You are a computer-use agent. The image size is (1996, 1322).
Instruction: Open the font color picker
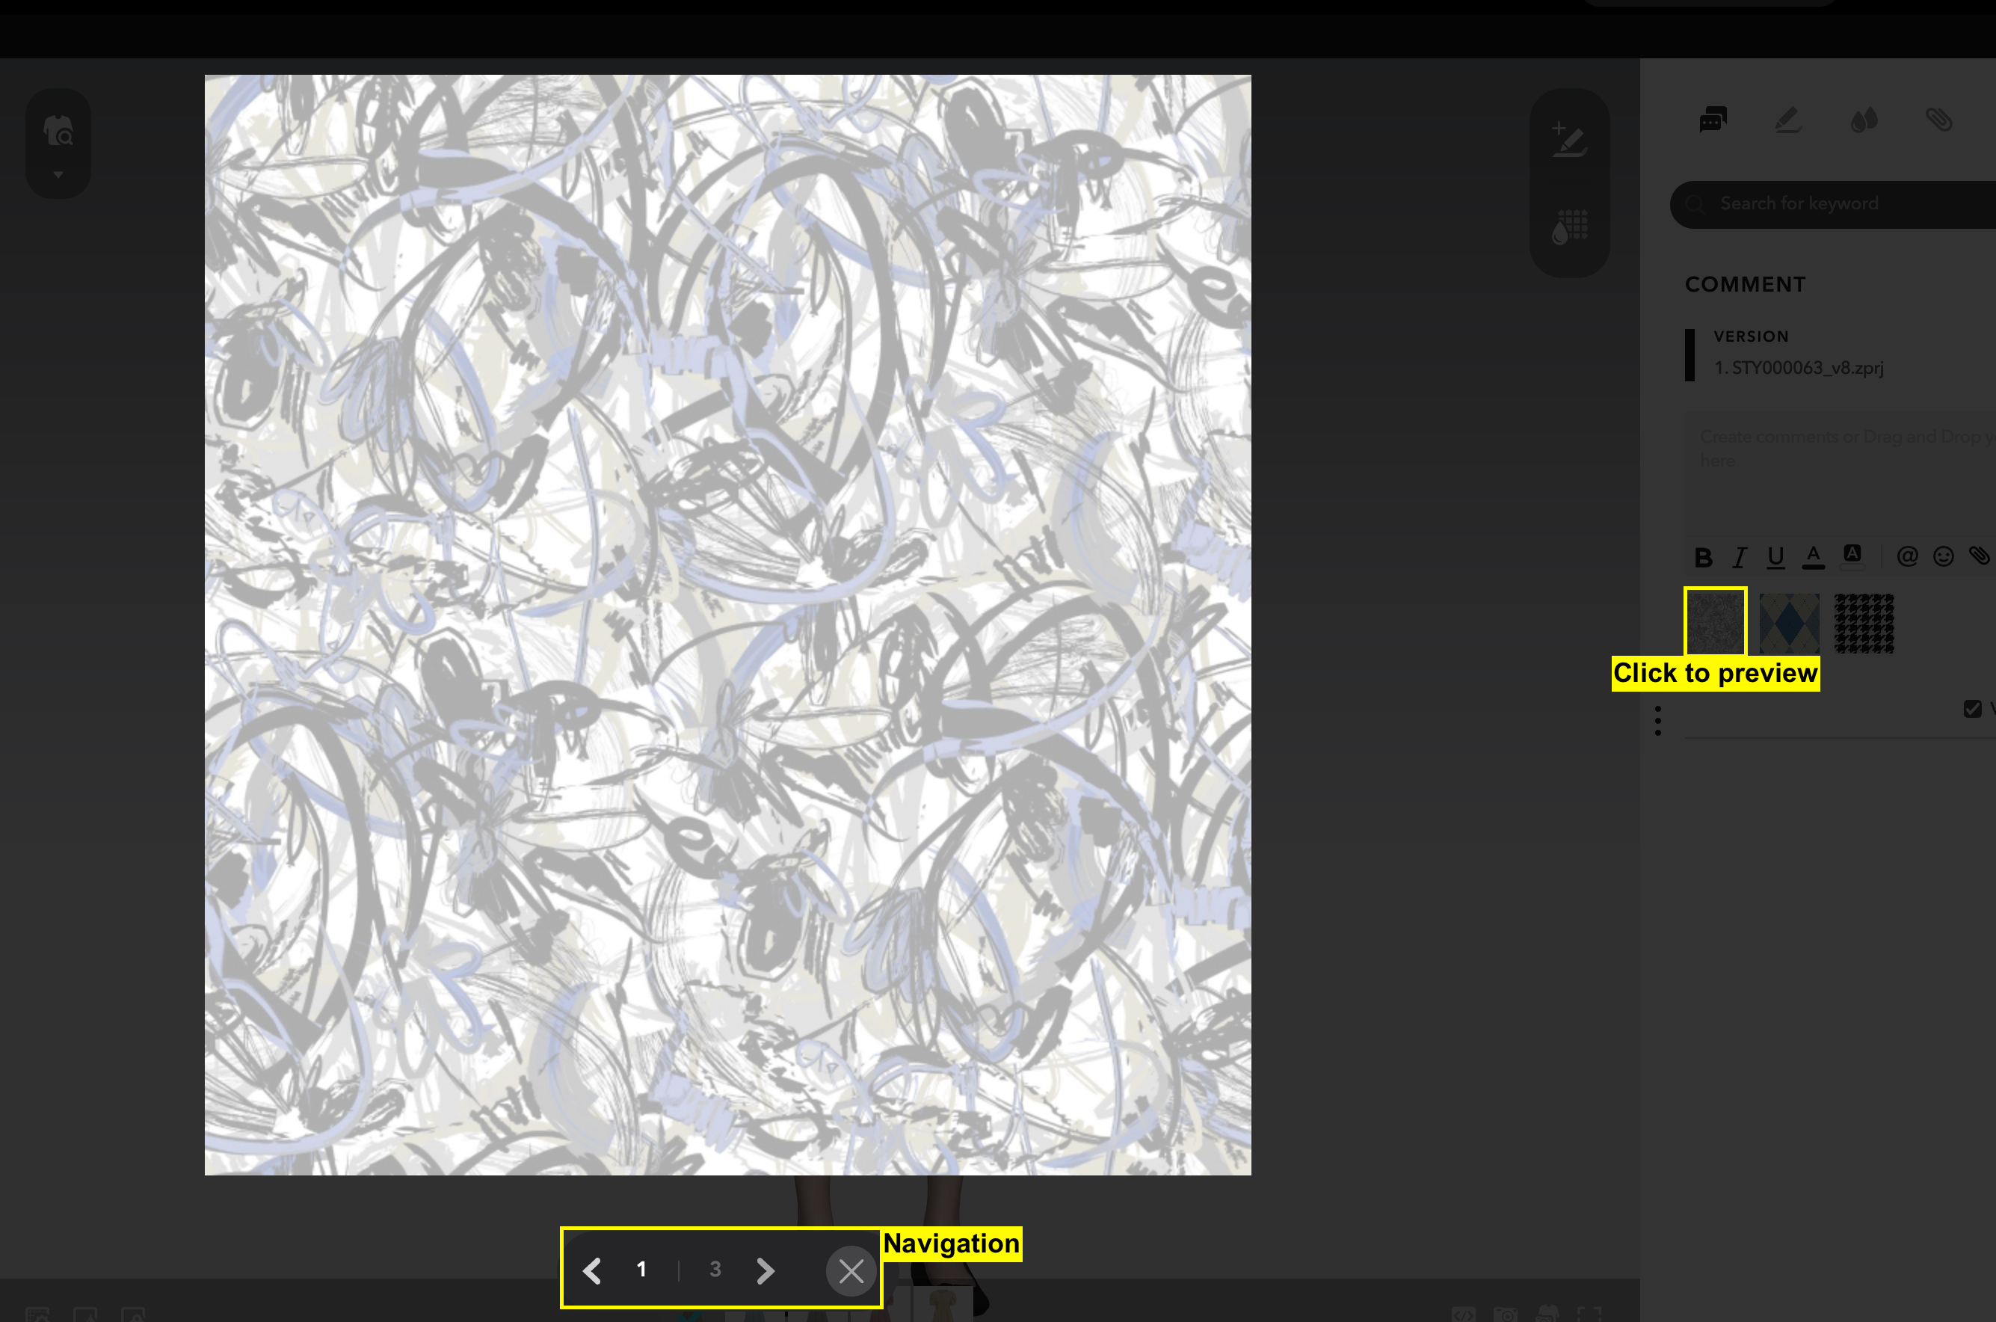point(1813,556)
